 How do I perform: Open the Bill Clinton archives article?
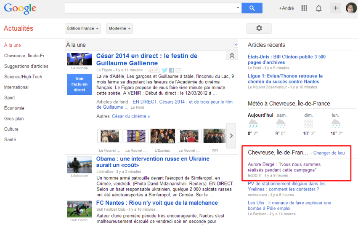coord(287,59)
